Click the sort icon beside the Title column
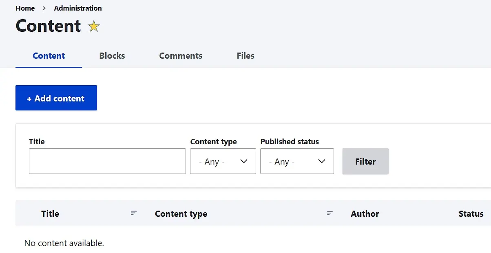The height and width of the screenshot is (253, 491). 133,213
